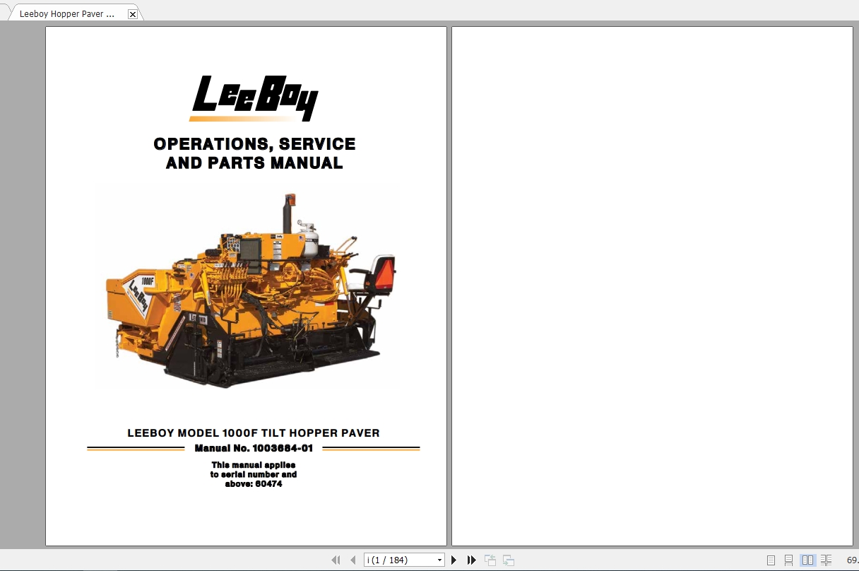The width and height of the screenshot is (859, 571).
Task: Jump to the last page
Action: point(471,560)
